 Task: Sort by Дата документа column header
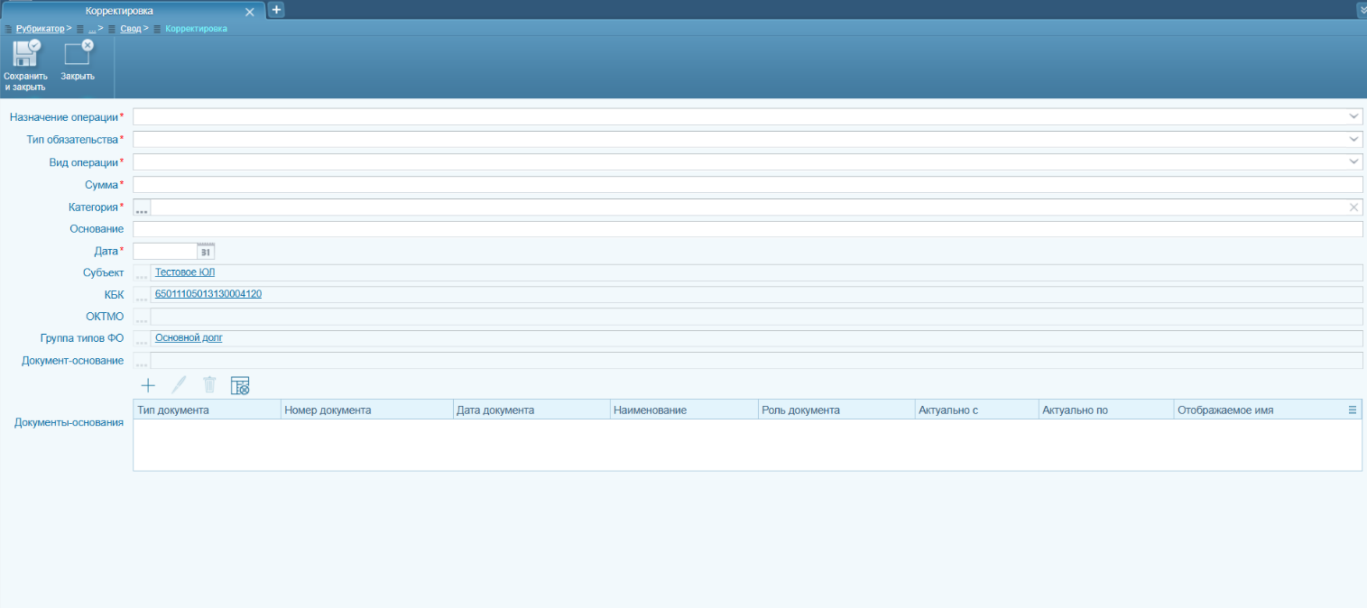[531, 410]
